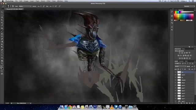
Task: Open the Essentials workspace switcher
Action: click(x=190, y=6)
